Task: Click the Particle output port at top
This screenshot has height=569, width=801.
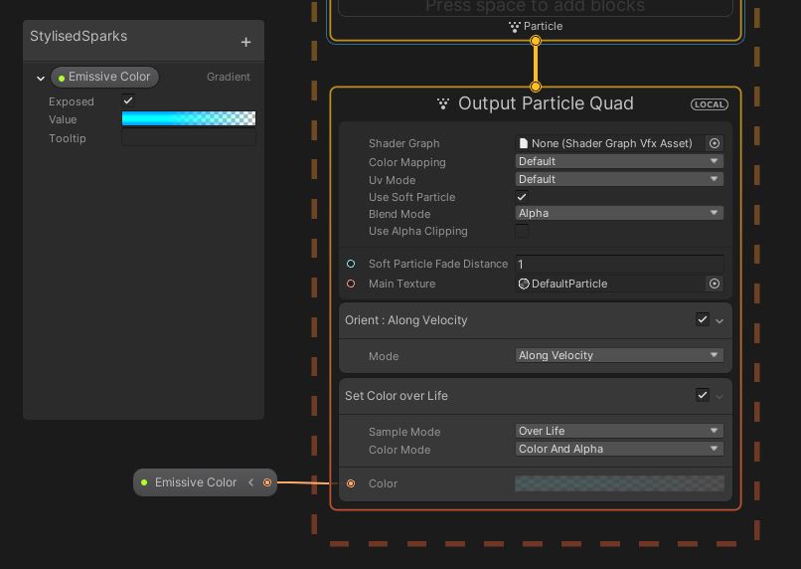Action: pyautogui.click(x=536, y=41)
